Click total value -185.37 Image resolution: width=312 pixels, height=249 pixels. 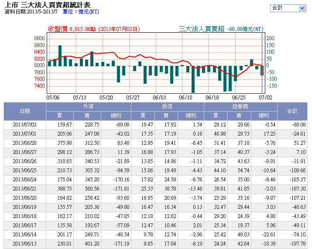click(x=298, y=180)
